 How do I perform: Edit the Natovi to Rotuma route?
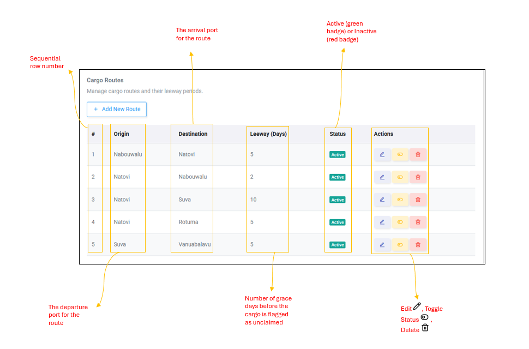tap(382, 222)
